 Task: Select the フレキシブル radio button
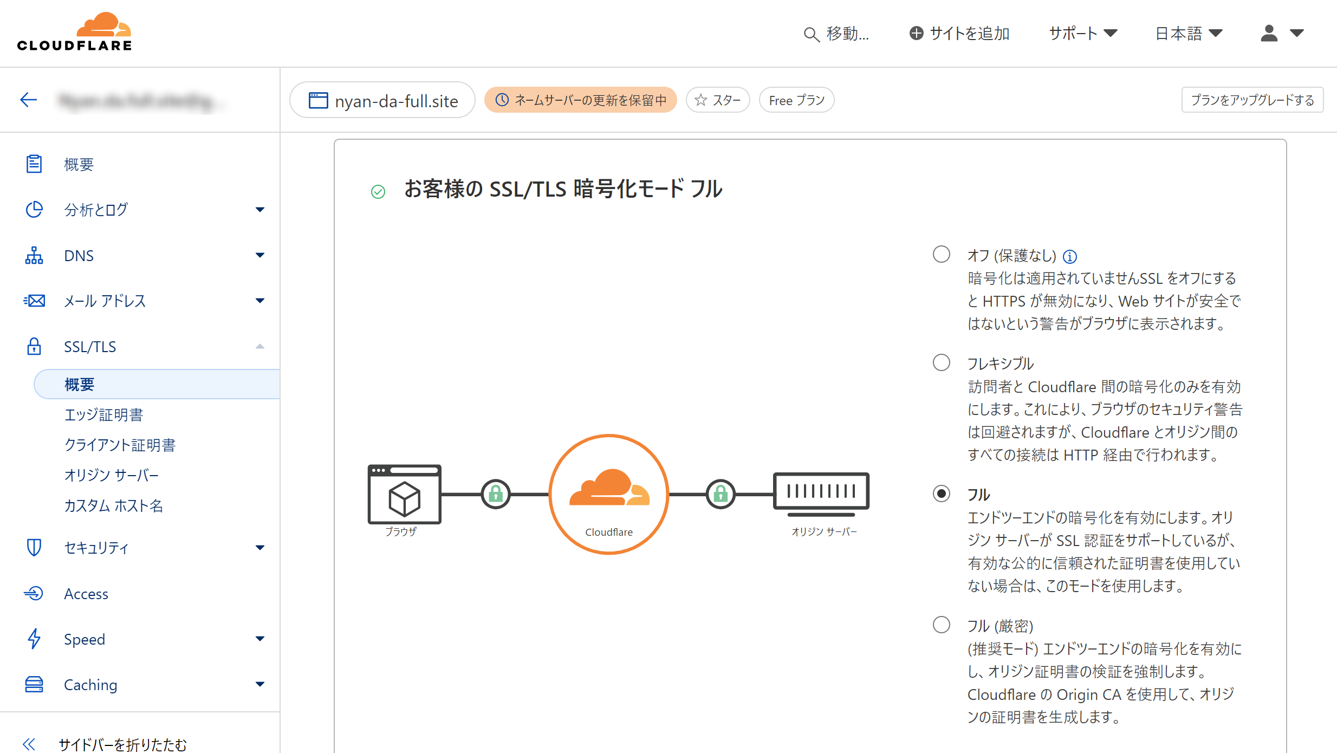(942, 362)
